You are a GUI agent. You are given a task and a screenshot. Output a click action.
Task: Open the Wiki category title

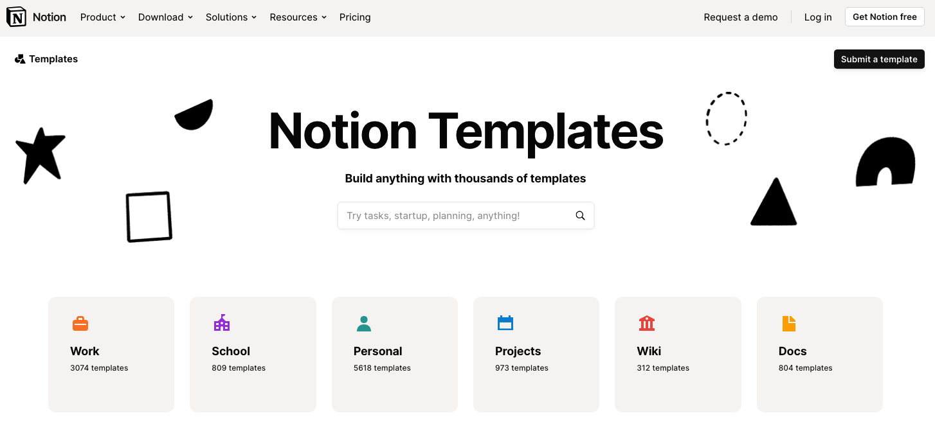coord(649,351)
